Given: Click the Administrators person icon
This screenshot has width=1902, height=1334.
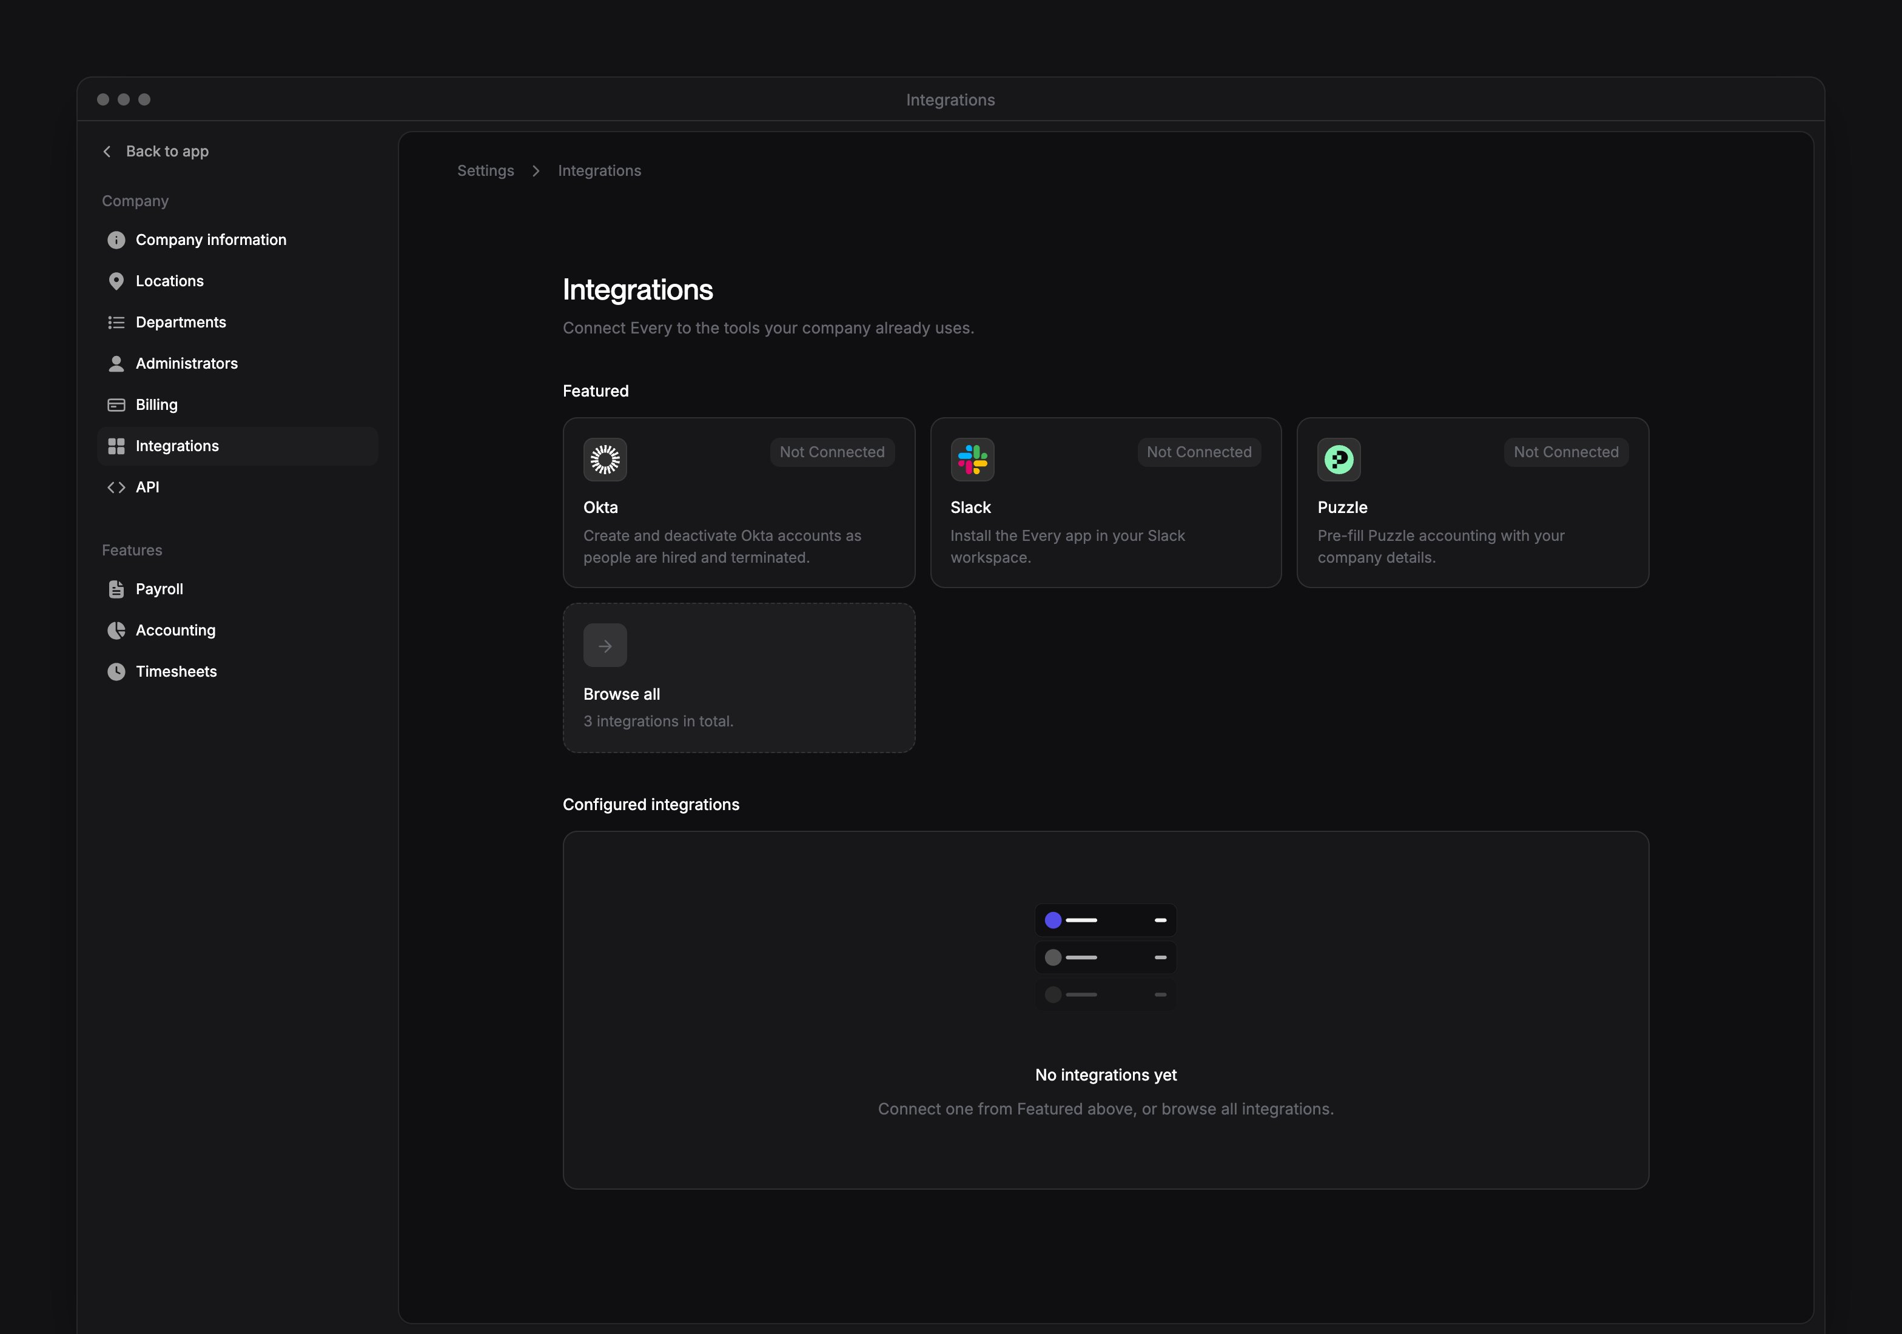Looking at the screenshot, I should (116, 364).
